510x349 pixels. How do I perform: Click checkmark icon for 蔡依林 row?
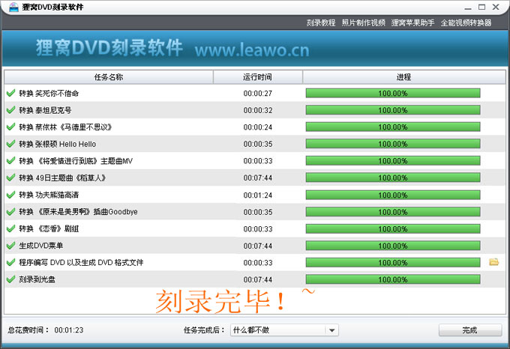click(10, 127)
